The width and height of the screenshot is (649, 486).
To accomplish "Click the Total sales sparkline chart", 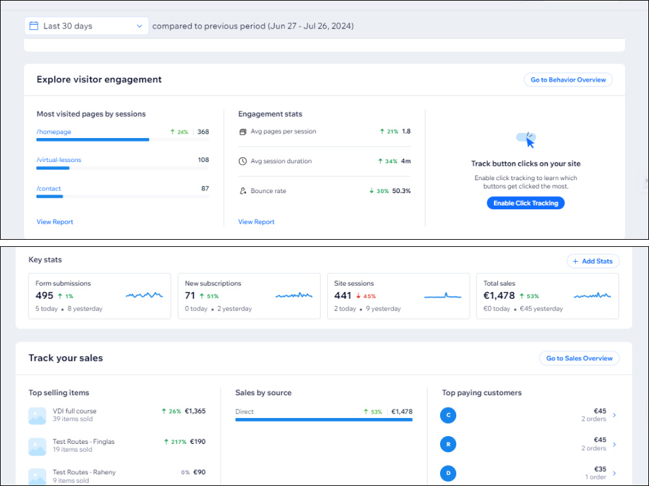I will [x=593, y=295].
